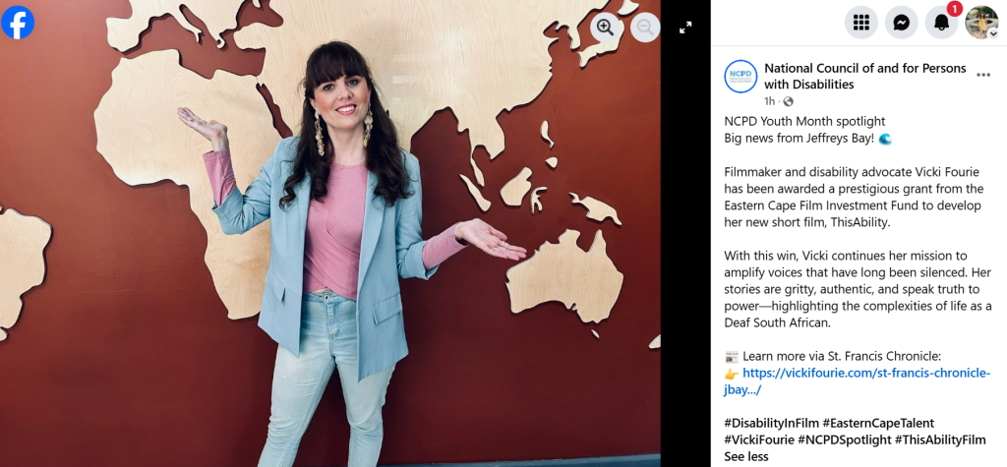This screenshot has width=1007, height=467.
Task: Open the #VickiFourie hashtag
Action: [x=759, y=440]
